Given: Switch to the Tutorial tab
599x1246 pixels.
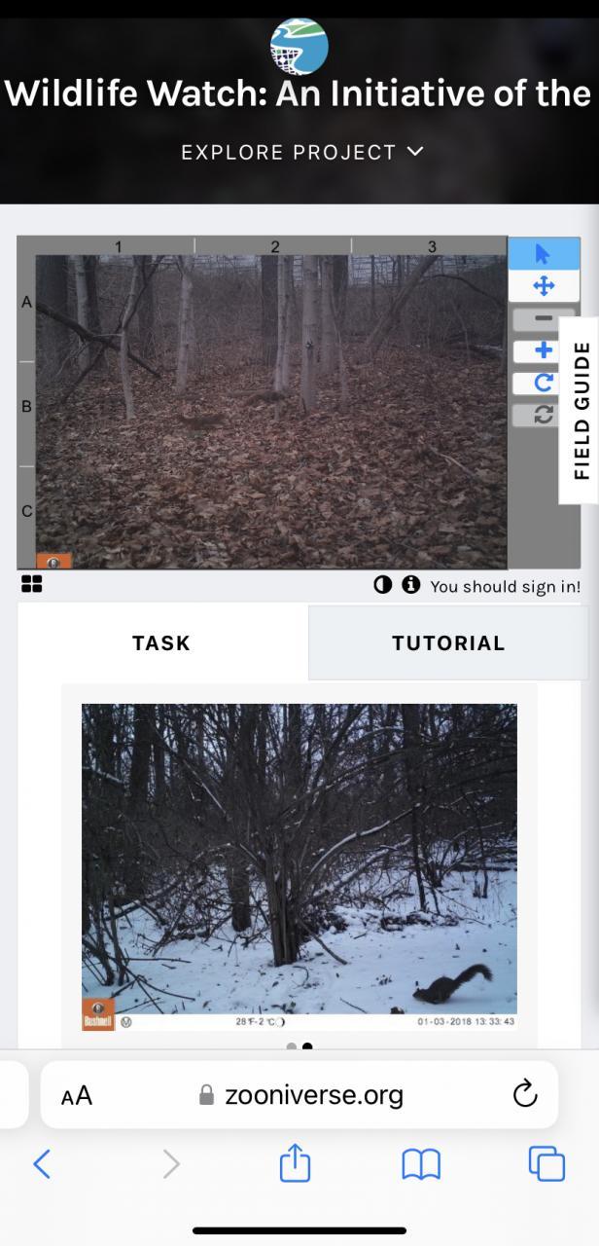Looking at the screenshot, I should click(x=448, y=642).
